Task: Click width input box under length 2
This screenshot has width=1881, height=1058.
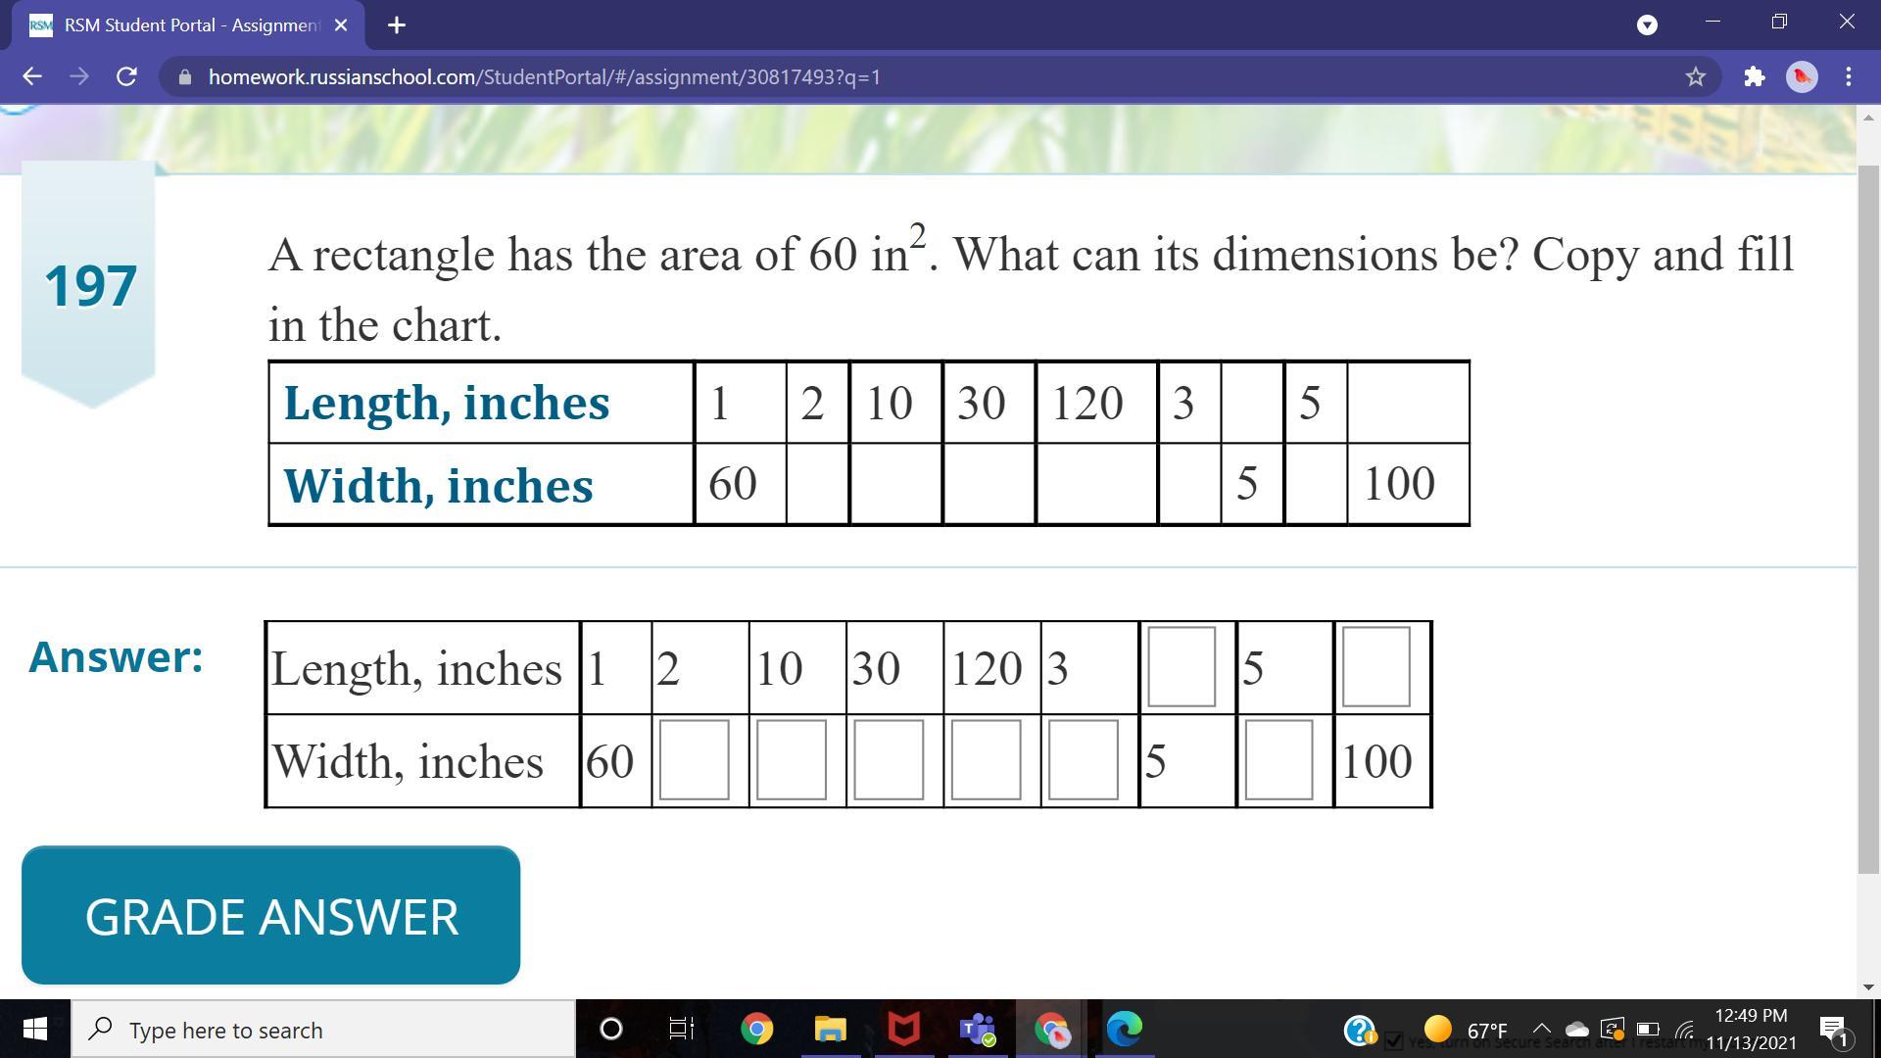Action: coord(694,760)
